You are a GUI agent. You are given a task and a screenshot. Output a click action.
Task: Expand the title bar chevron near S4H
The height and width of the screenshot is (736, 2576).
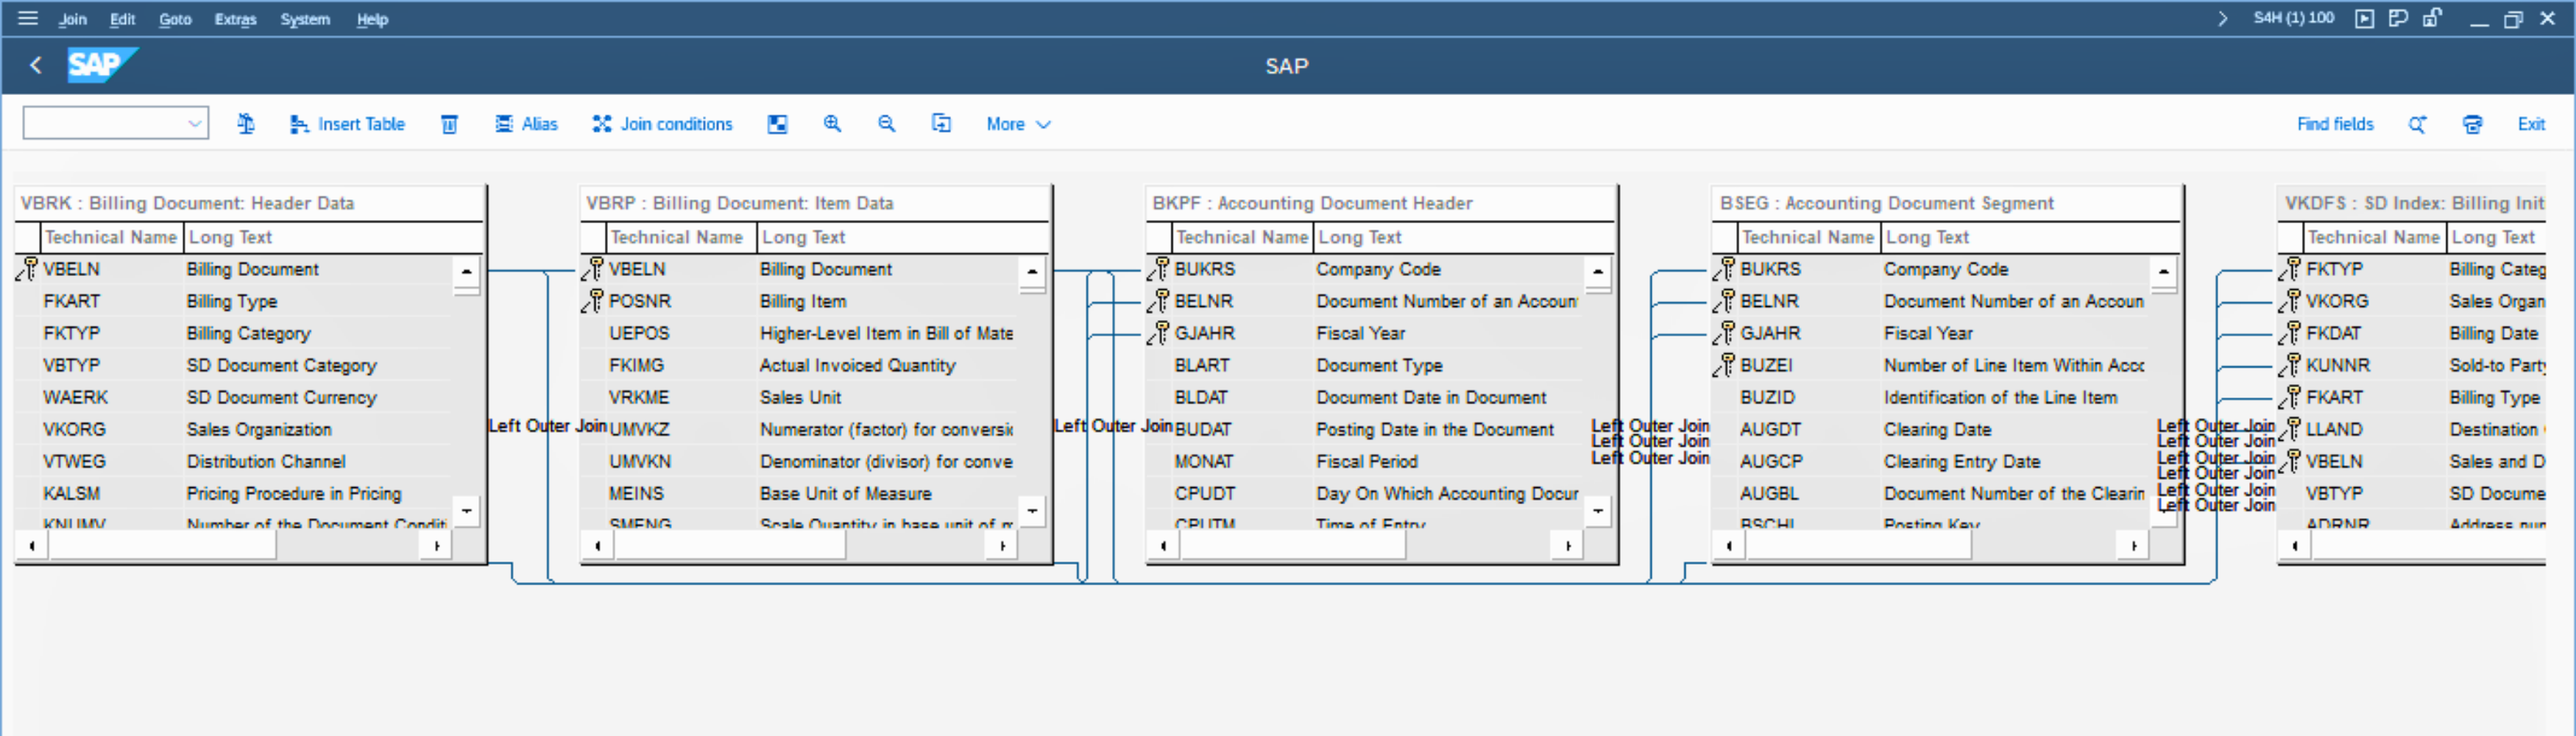tap(2222, 18)
